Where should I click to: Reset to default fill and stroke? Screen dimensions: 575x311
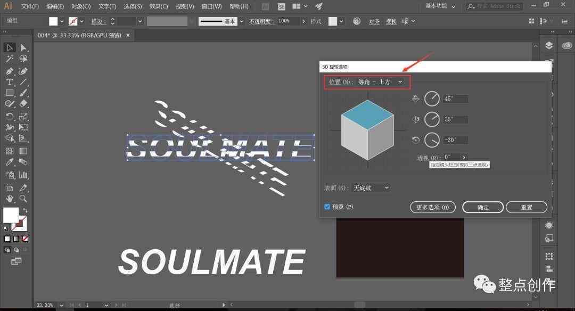click(5, 228)
